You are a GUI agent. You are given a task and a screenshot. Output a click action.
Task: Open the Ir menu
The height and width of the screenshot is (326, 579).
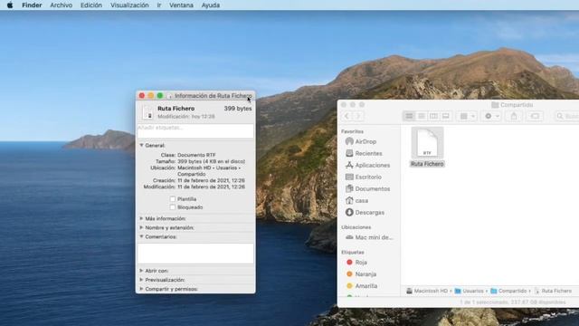click(159, 5)
